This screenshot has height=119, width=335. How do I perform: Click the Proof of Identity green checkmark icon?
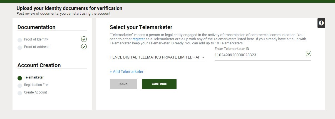tap(84, 39)
